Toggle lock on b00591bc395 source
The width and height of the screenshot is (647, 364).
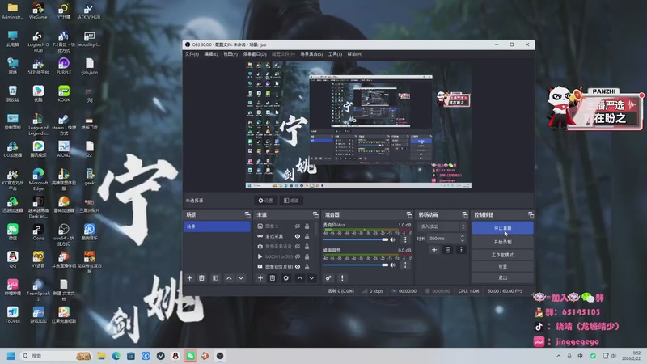coord(307,256)
